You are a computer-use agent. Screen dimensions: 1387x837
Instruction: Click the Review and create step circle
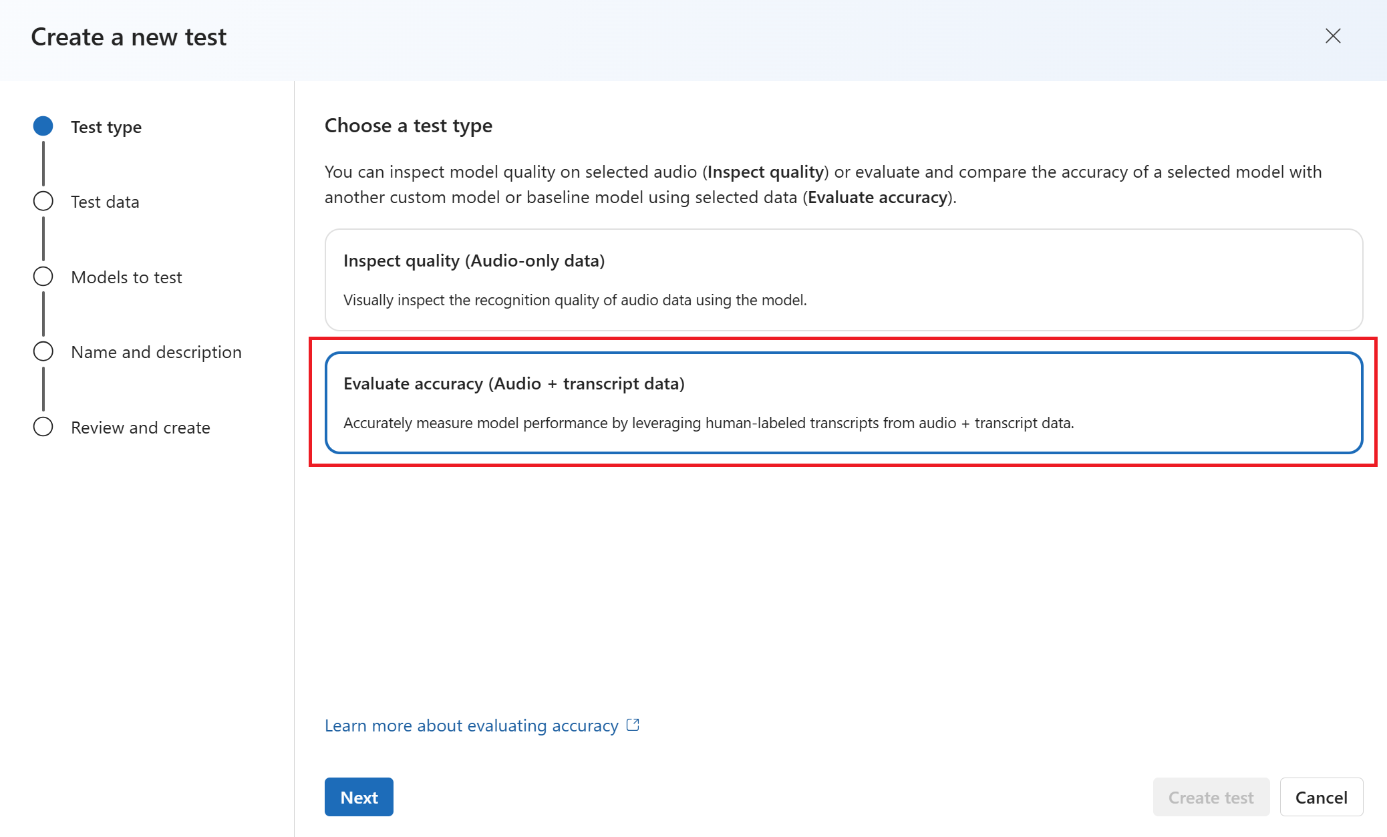[x=43, y=427]
